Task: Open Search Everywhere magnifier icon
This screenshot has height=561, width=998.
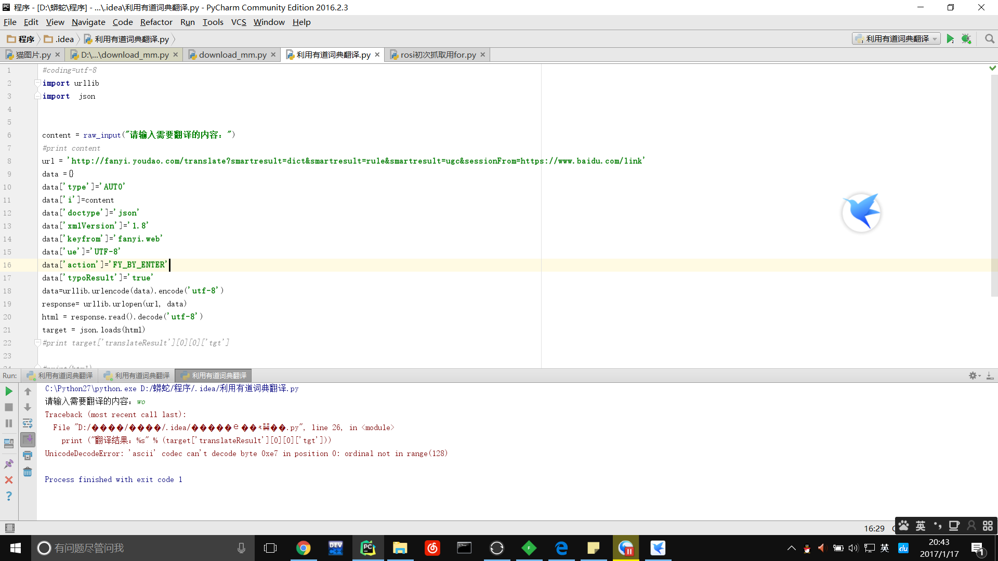Action: [989, 39]
